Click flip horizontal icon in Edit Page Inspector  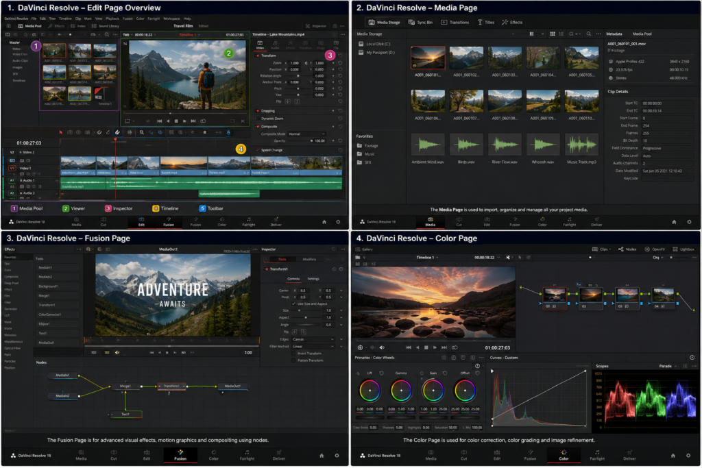(287, 101)
